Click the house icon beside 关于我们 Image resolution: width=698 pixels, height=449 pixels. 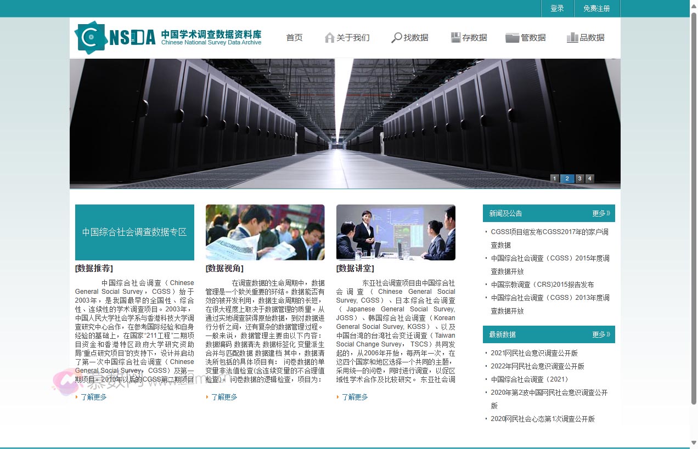point(329,37)
